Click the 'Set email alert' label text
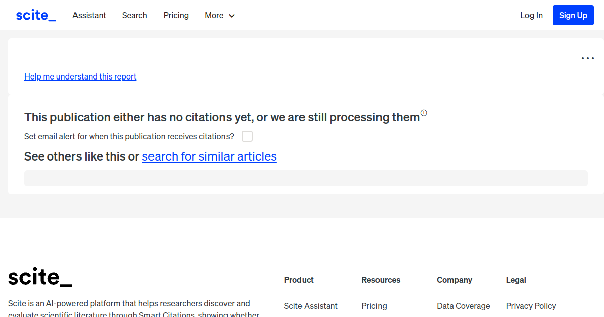604x317 pixels. (x=129, y=136)
